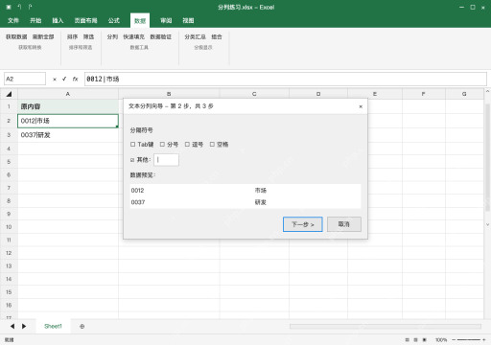
Task: Click 排序 in the ribbon
Action: [x=73, y=37]
